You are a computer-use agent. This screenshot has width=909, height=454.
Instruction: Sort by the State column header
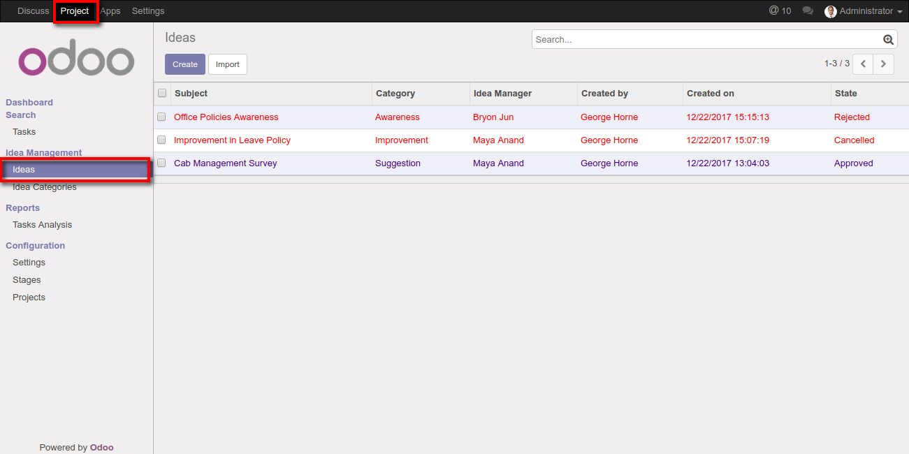[x=870, y=94]
